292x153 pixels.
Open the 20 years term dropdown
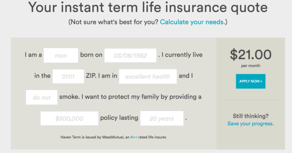coord(162,118)
